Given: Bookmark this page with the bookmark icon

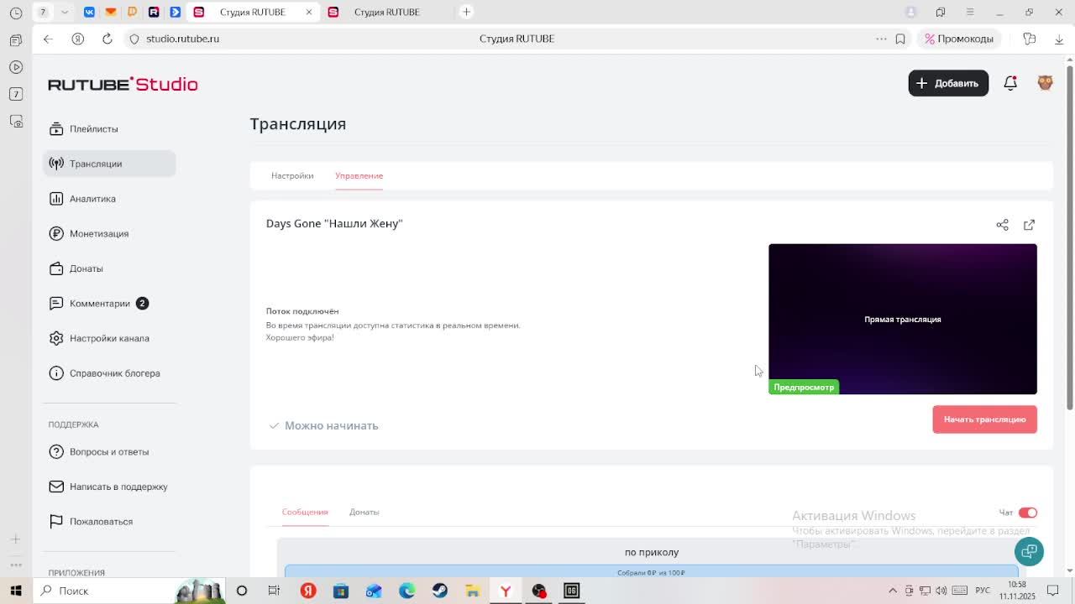Looking at the screenshot, I should coord(900,39).
